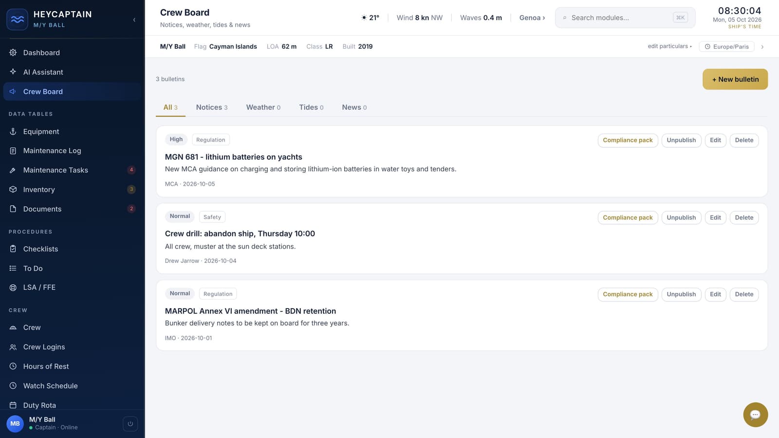The height and width of the screenshot is (438, 779).
Task: Click the search magnifier icon
Action: click(x=564, y=18)
